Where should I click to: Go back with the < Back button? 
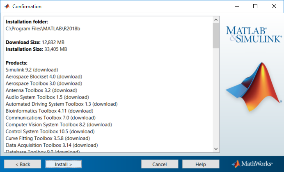coord(23,164)
